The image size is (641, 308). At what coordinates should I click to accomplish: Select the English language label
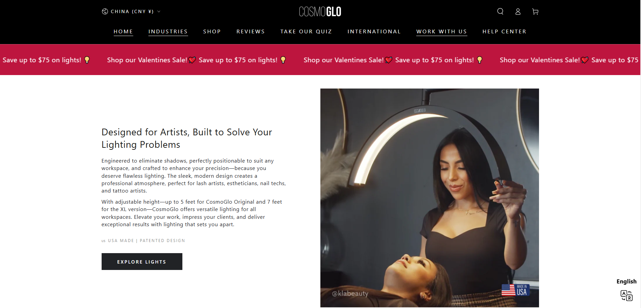pos(627,281)
